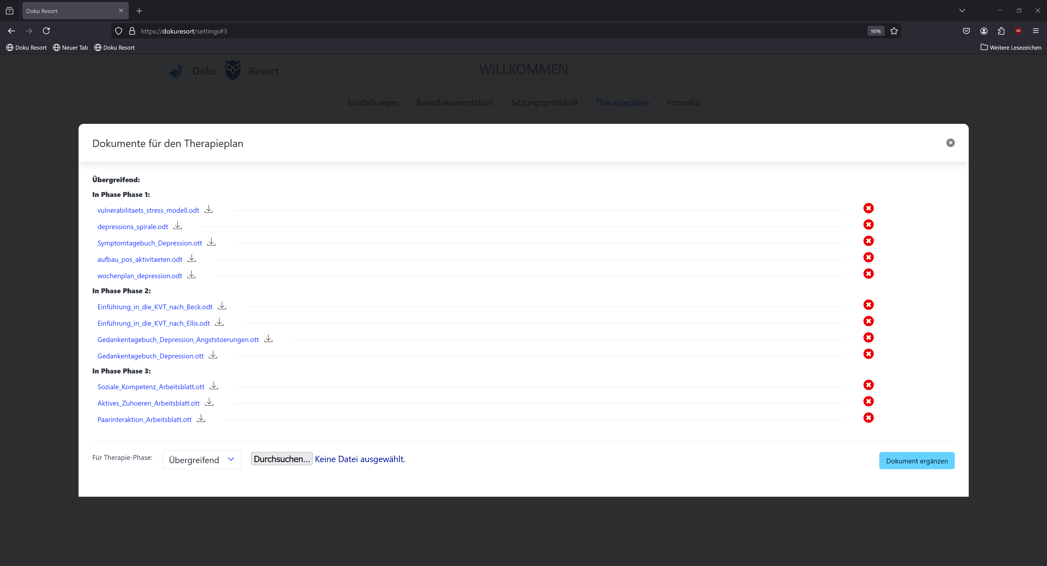Screen dimensions: 1047x566
Task: Switch to the Sitzungsprotokoll tab
Action: pos(544,103)
